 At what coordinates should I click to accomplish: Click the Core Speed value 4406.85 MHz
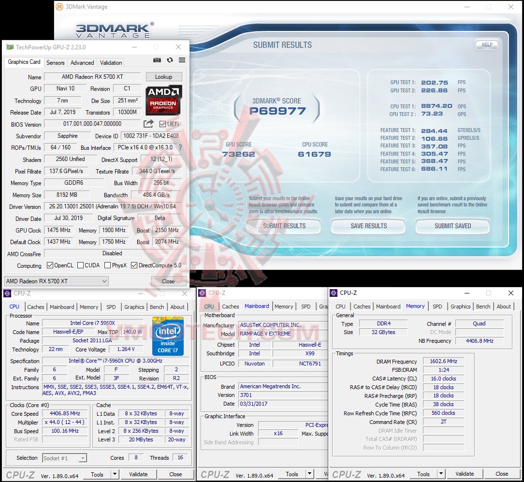pyautogui.click(x=65, y=413)
